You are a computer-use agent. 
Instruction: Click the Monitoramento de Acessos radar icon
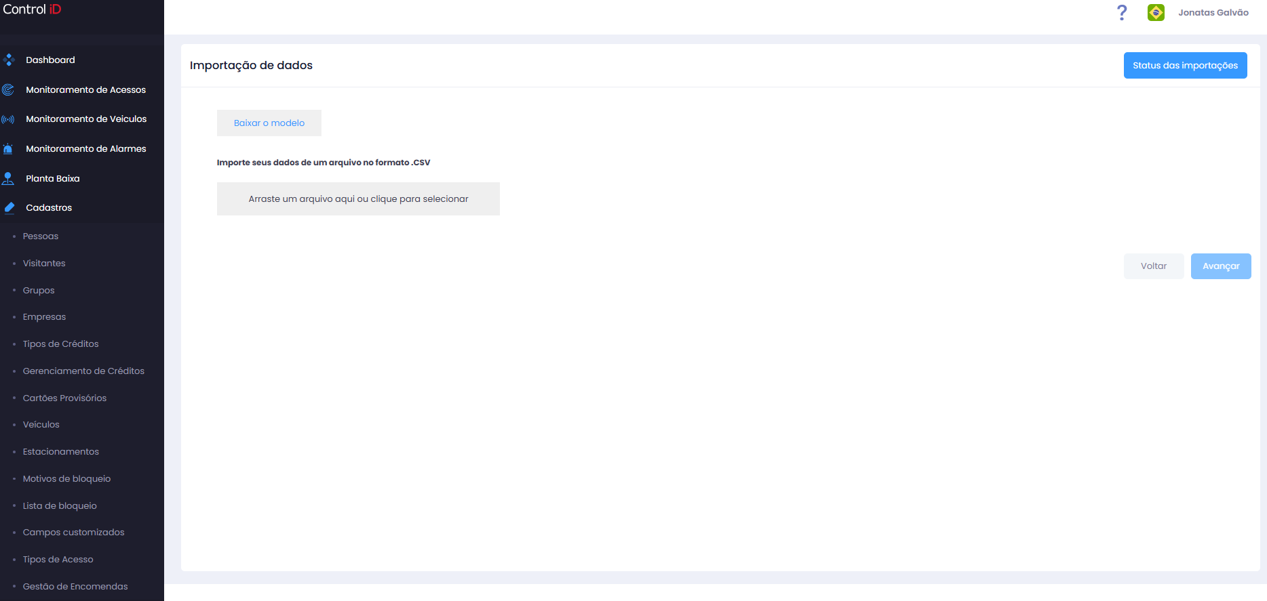(x=8, y=89)
